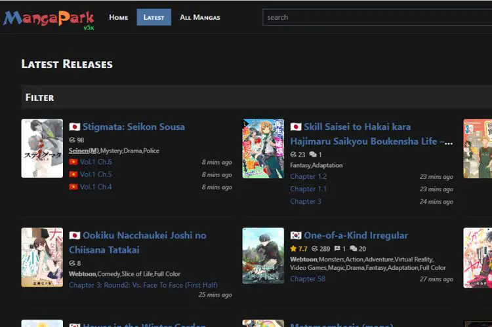
Task: Click '24 mins ago' timestamp for Chapter 3
Action: click(x=436, y=202)
